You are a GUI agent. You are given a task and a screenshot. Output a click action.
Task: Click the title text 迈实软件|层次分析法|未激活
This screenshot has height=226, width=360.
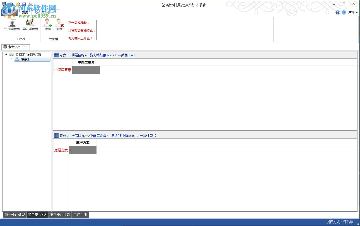pyautogui.click(x=184, y=5)
